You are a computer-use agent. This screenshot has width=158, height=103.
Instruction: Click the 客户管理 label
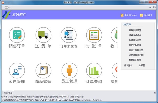tap(17, 82)
